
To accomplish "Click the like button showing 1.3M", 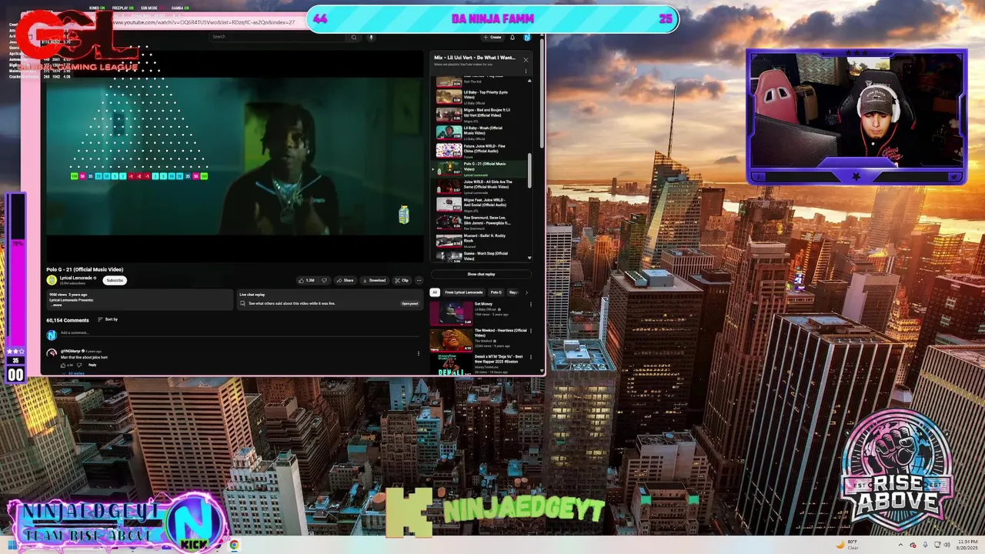I will click(x=306, y=280).
